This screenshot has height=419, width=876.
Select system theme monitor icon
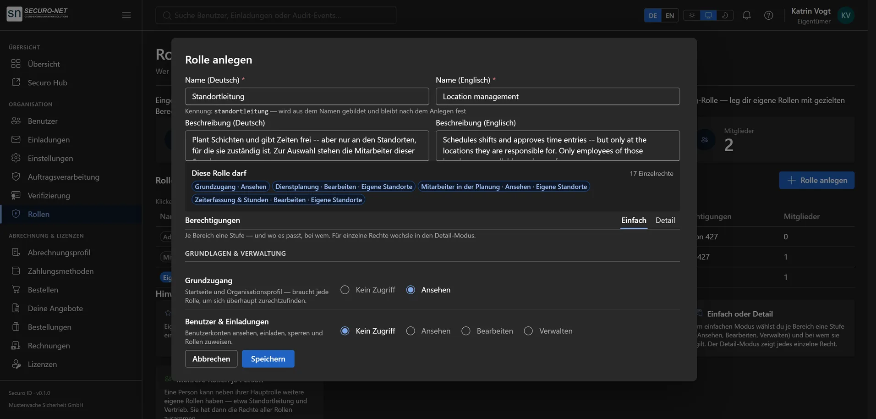point(708,15)
